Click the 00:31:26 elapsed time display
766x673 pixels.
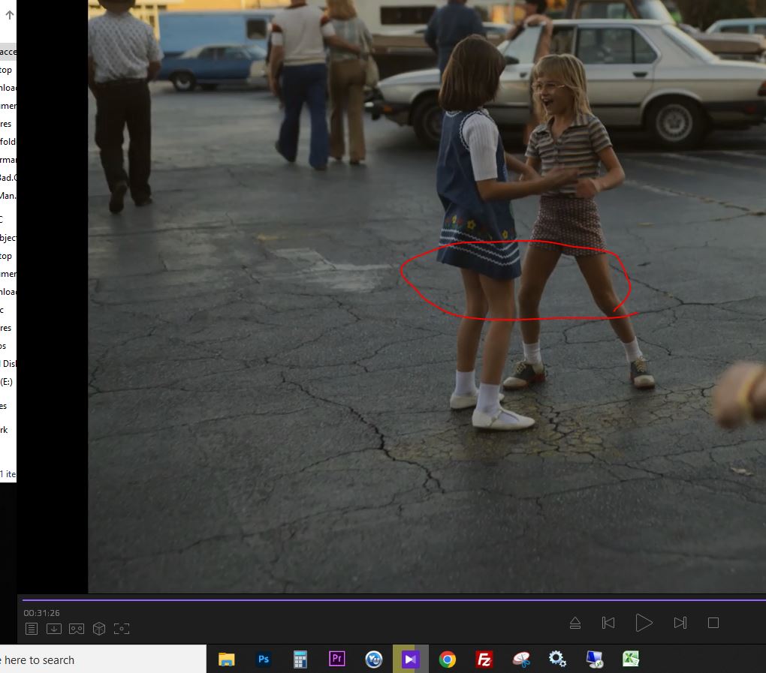click(41, 613)
